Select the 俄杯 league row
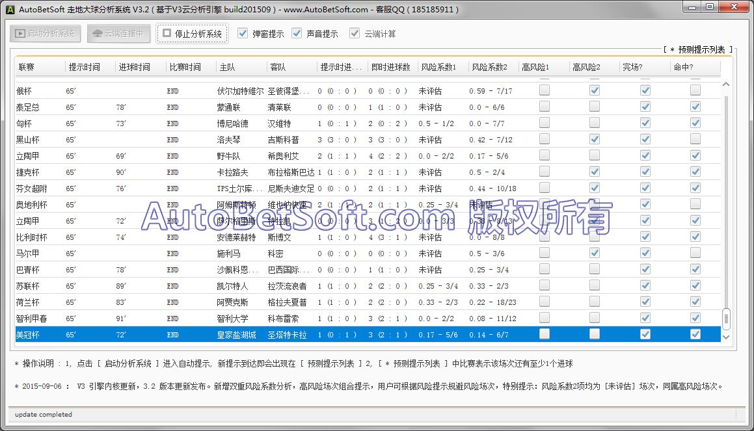 pyautogui.click(x=368, y=91)
